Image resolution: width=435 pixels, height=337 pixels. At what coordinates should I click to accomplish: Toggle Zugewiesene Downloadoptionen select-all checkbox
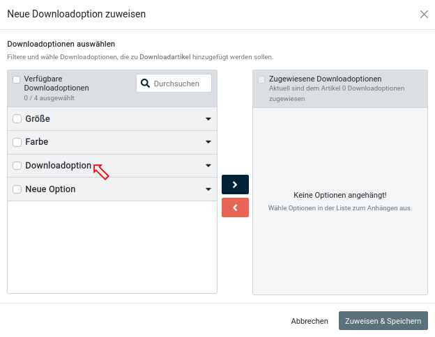point(261,80)
